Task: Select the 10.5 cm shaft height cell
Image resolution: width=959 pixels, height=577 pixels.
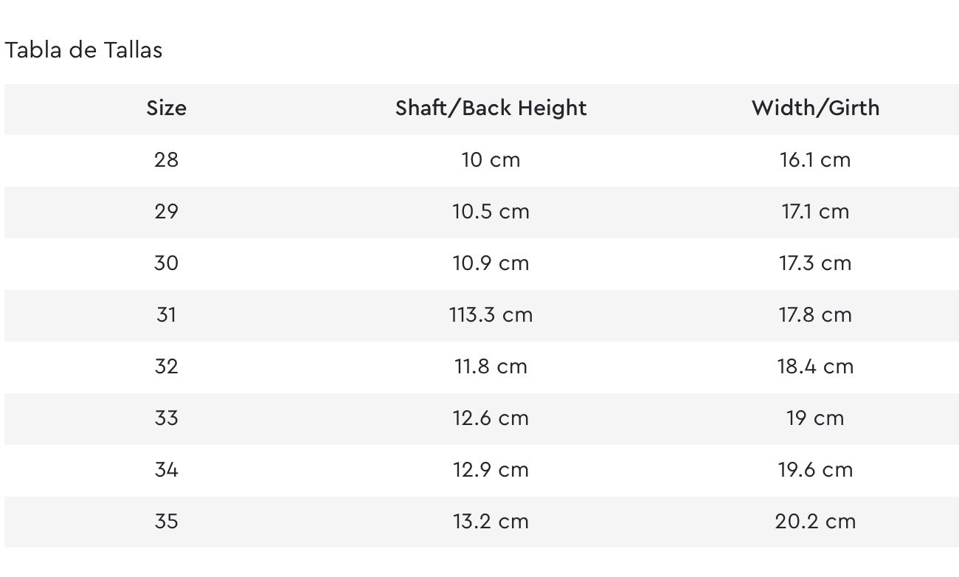Action: (x=491, y=211)
